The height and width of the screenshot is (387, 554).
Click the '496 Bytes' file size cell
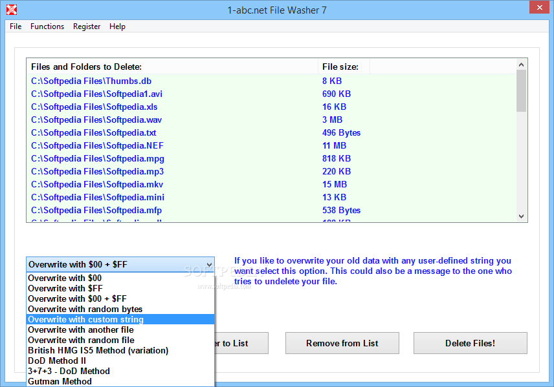pyautogui.click(x=341, y=132)
